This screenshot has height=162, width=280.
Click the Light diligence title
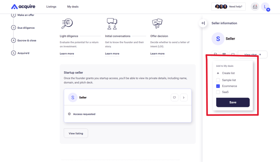click(69, 36)
